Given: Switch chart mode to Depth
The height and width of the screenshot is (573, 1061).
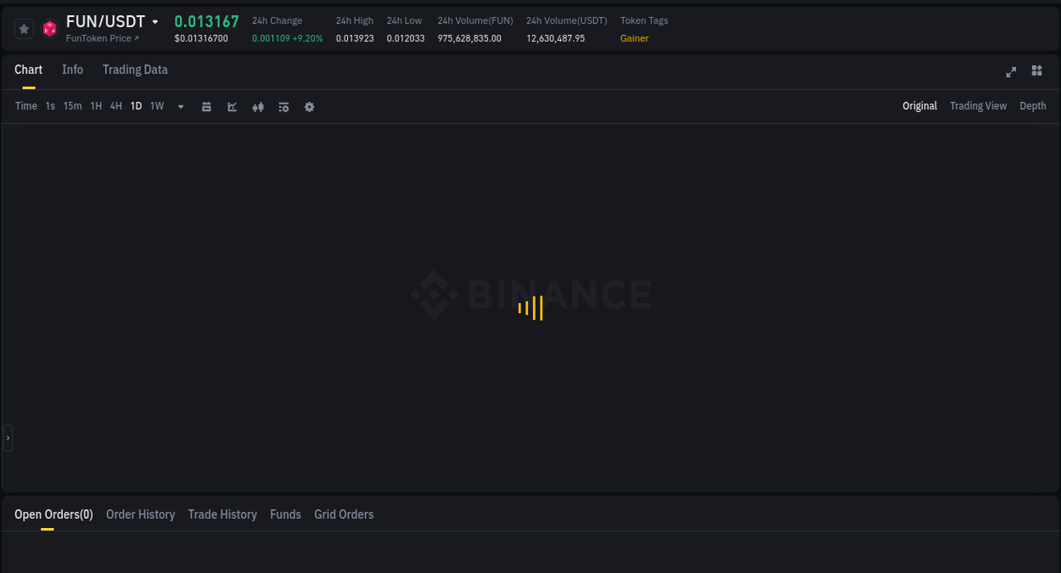Looking at the screenshot, I should 1033,106.
